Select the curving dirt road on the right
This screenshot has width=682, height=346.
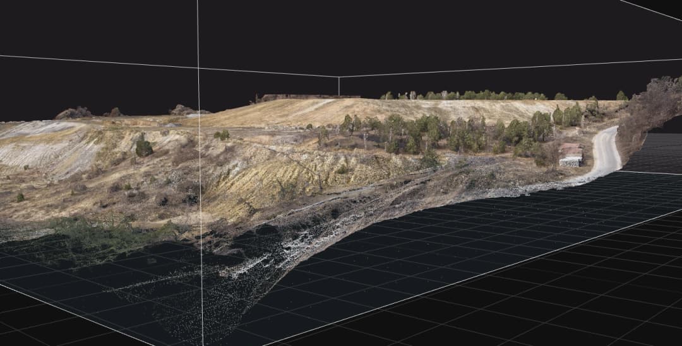pyautogui.click(x=607, y=151)
